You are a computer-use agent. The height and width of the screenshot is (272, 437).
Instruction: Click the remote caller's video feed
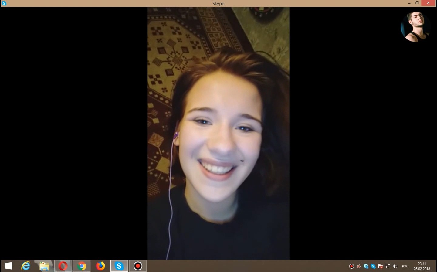218,134
